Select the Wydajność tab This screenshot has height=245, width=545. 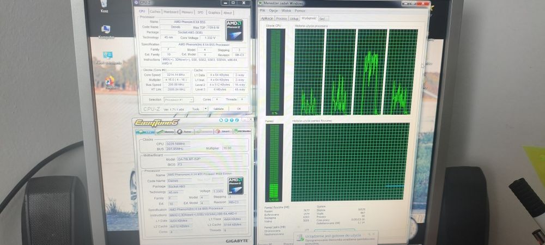pyautogui.click(x=308, y=18)
